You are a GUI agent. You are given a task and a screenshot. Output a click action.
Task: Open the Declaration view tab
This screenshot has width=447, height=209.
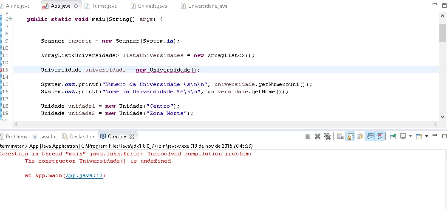tap(79, 137)
